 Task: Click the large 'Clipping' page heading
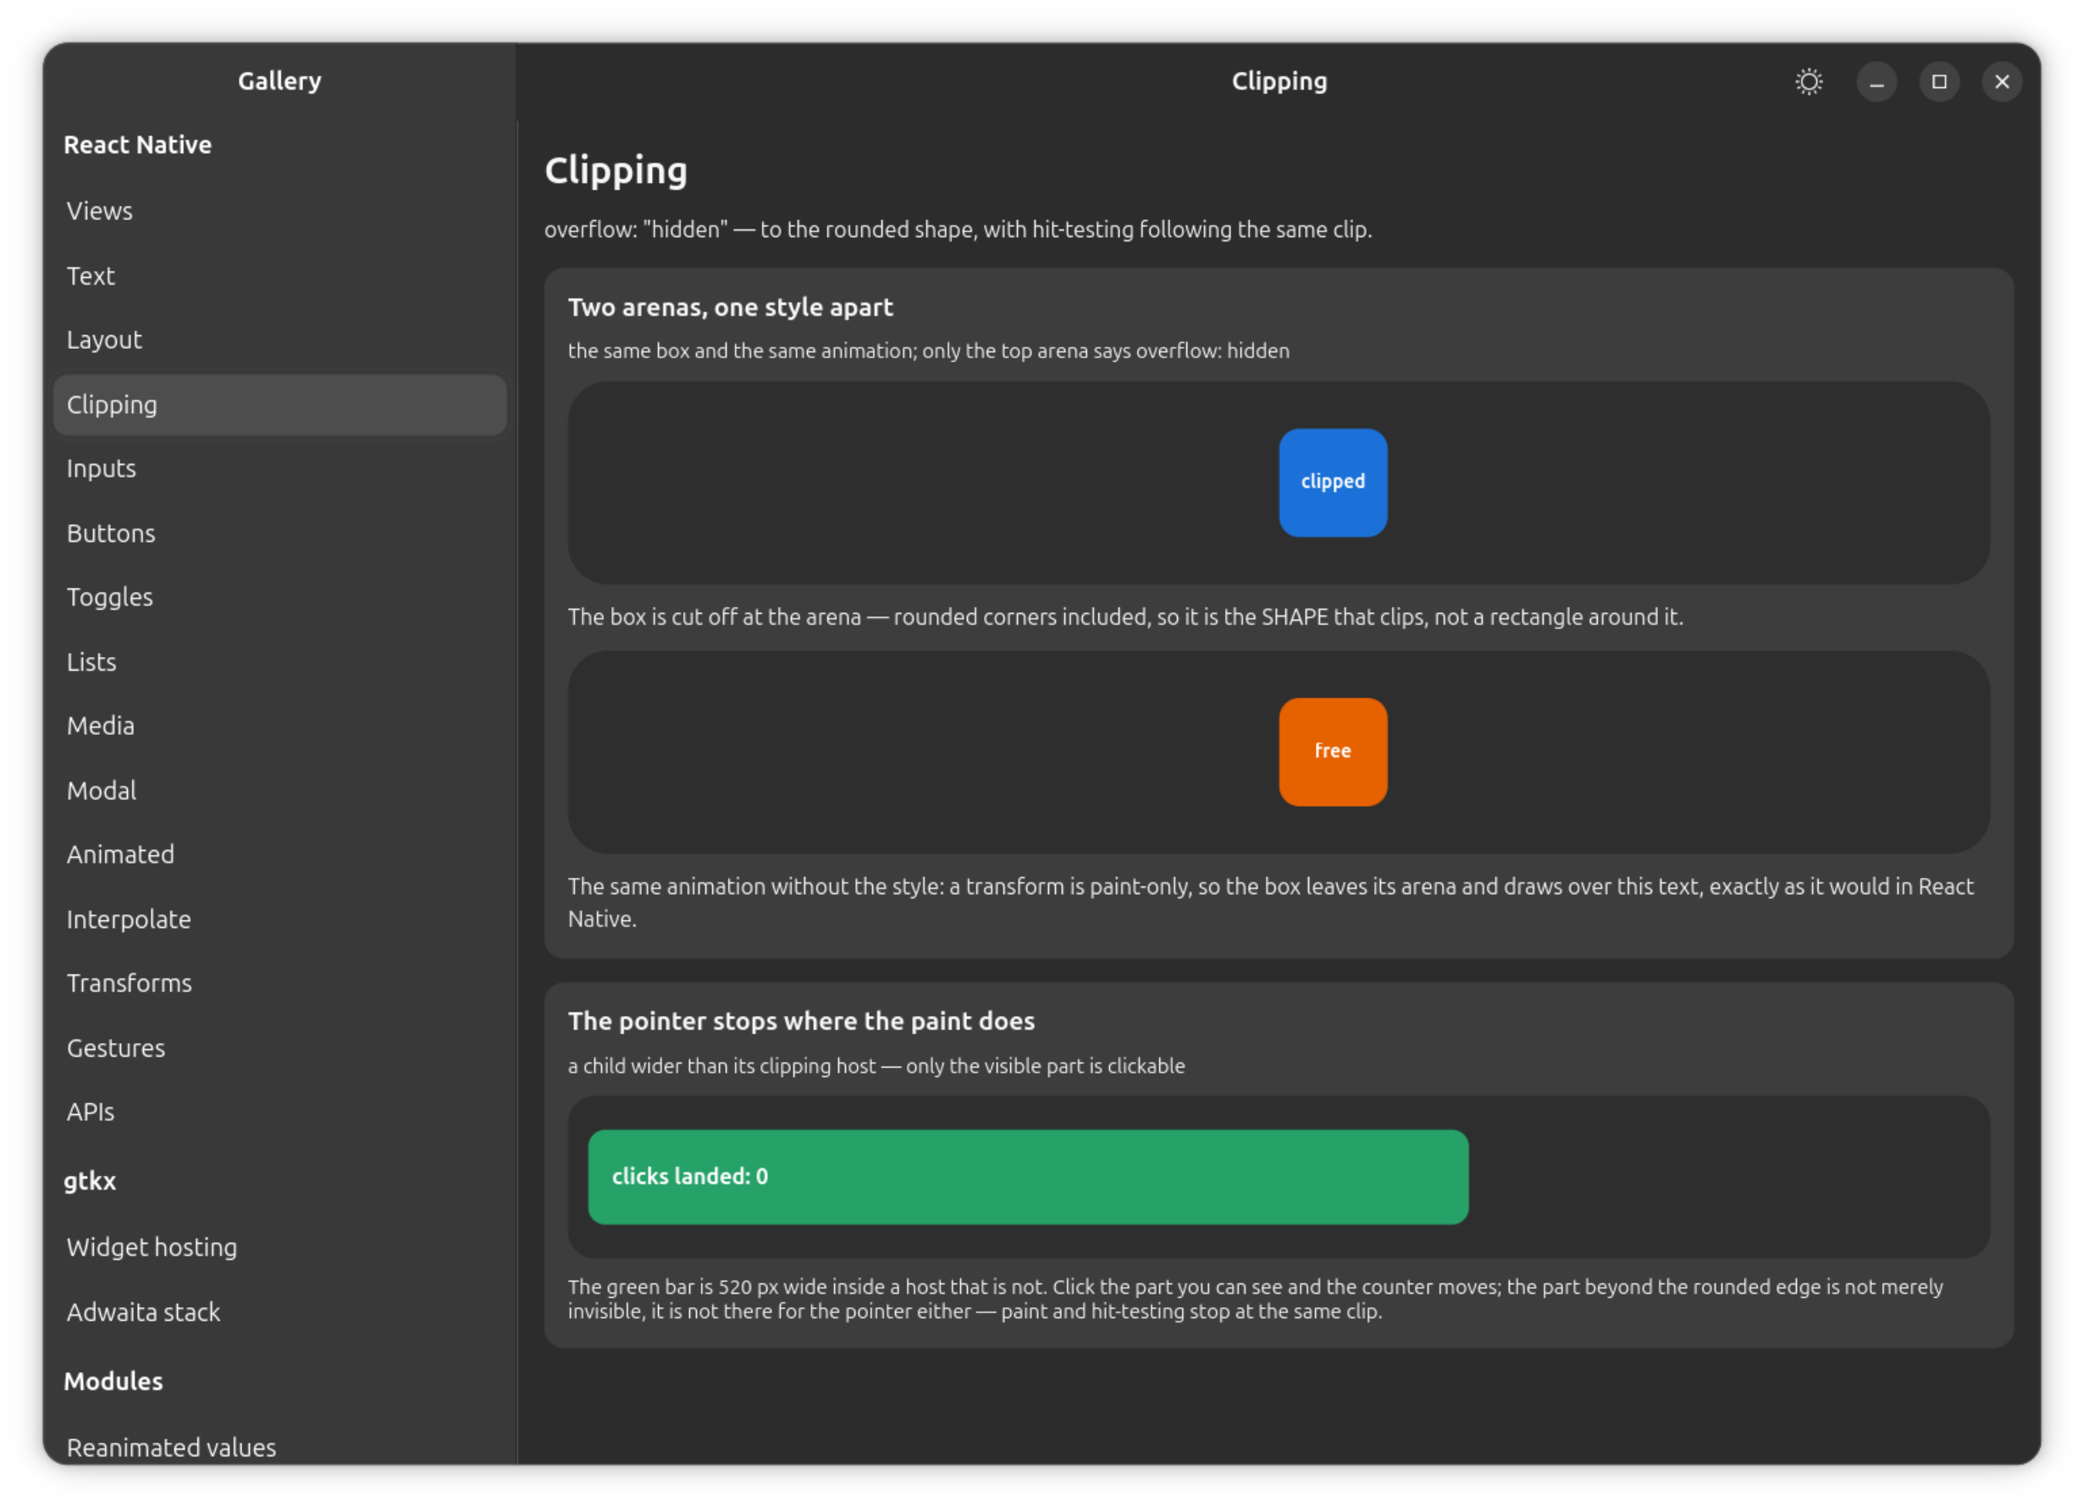[x=616, y=171]
